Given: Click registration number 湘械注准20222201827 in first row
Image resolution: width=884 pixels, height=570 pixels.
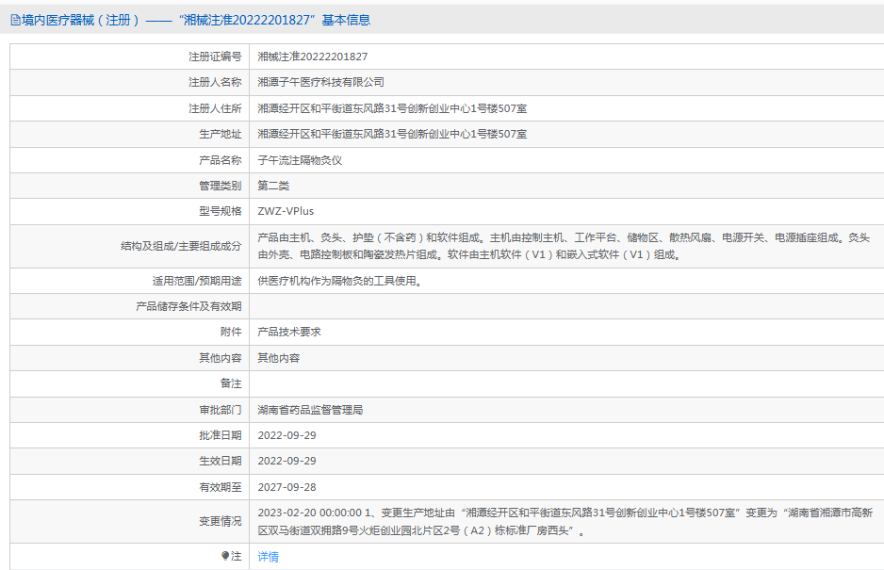Looking at the screenshot, I should [312, 57].
